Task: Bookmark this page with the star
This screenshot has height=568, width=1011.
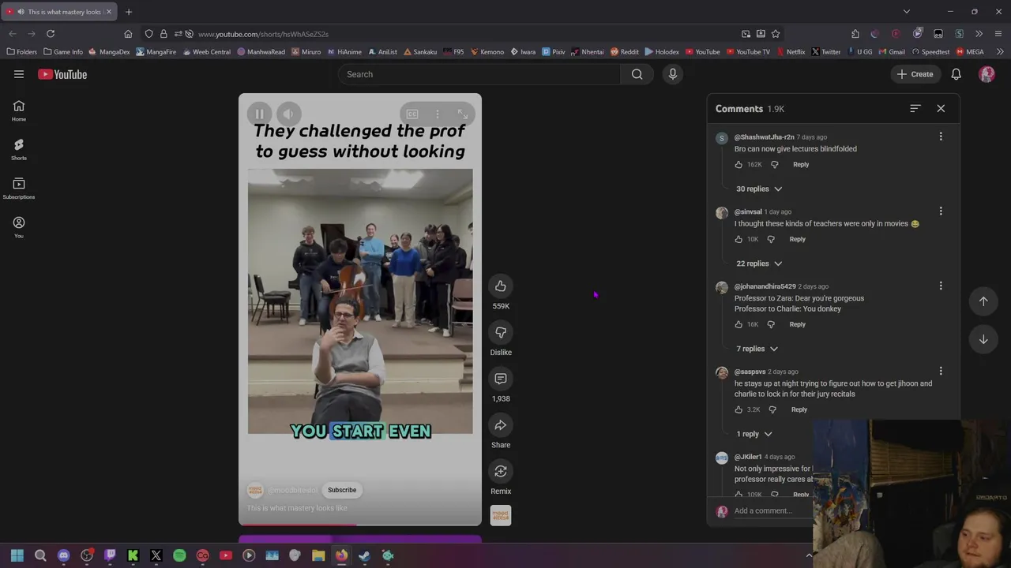Action: [x=776, y=34]
